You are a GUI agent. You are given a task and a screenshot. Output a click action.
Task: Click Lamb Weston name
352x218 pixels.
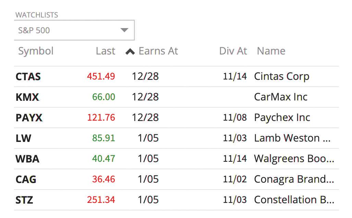tap(292, 138)
